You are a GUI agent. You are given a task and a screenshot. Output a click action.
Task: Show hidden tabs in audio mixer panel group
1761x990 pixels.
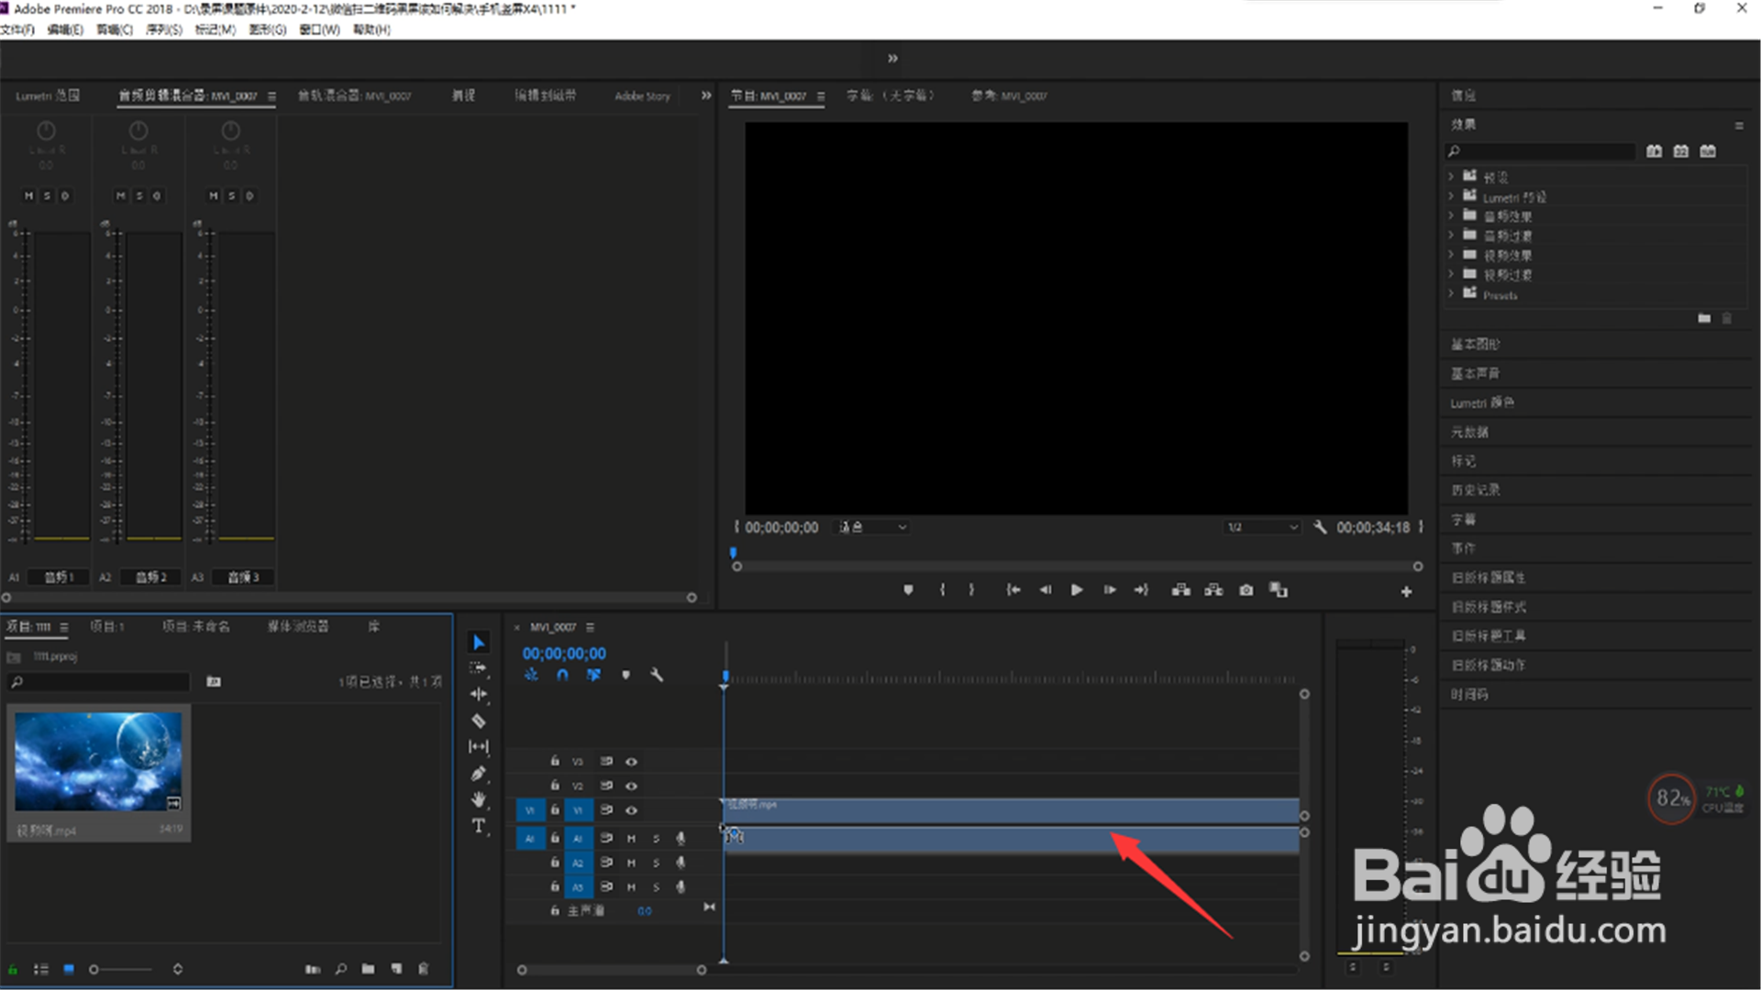[x=706, y=95]
